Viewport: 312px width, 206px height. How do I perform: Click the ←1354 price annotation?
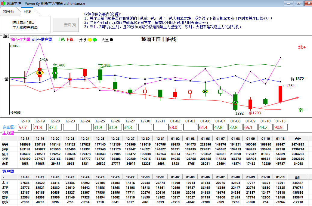289,86
